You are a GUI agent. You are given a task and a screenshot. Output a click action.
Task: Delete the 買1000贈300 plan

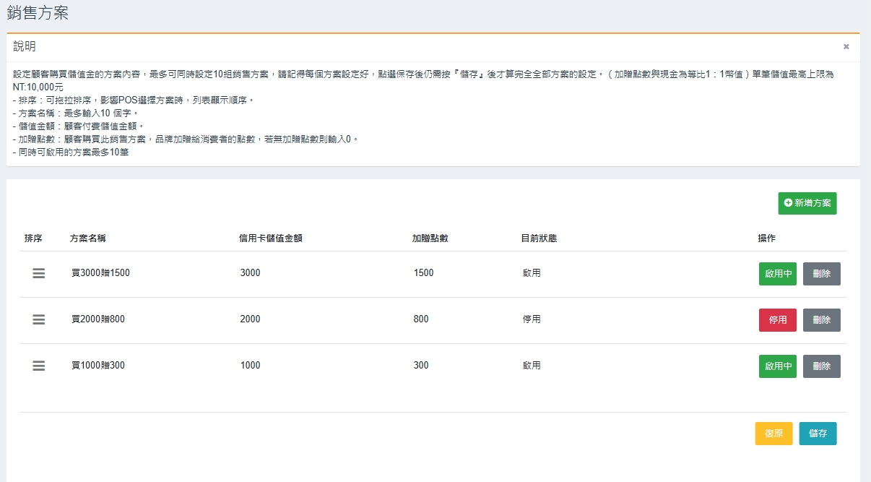821,366
